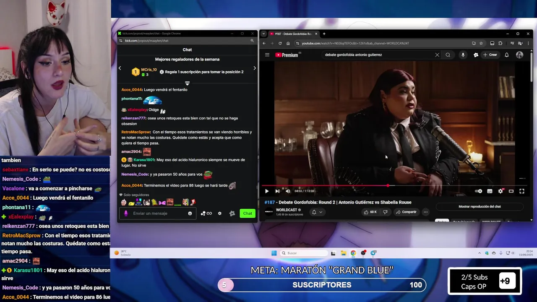Click the taskbar Buscar search box
This screenshot has height=302, width=537.
304,253
